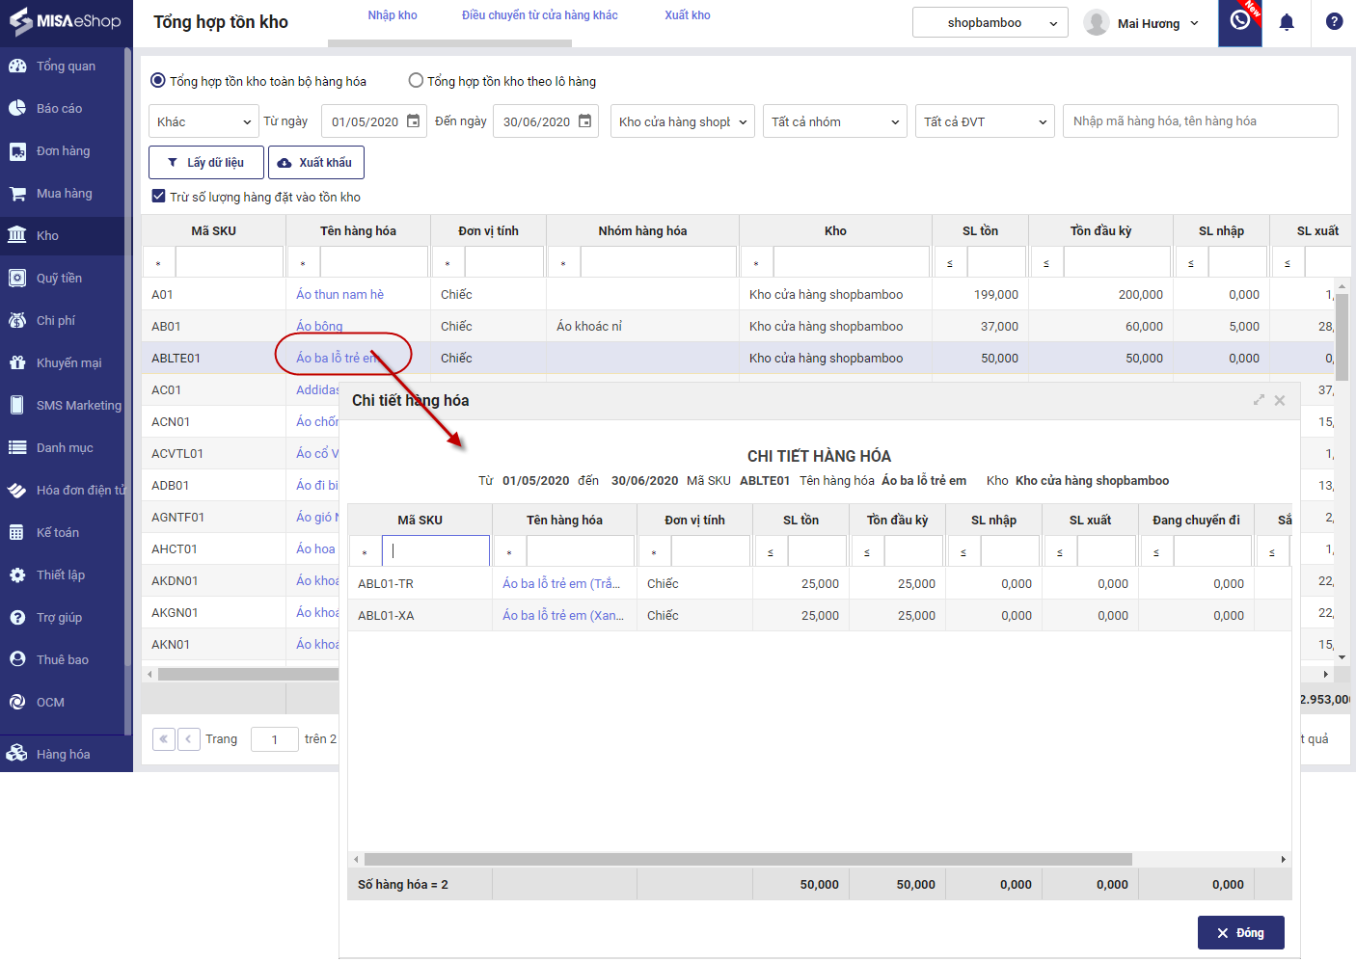Viewport: 1356px width, 962px height.
Task: Toggle Trừ số lượng hàng đặt checkbox
Action: tap(159, 197)
